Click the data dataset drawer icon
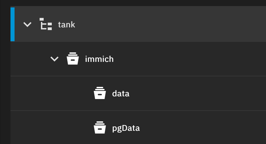 point(100,93)
